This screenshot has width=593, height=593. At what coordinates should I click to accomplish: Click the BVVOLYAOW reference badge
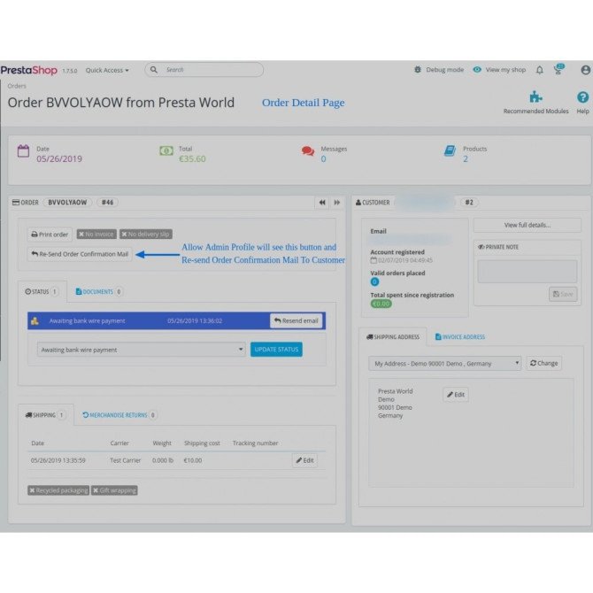pos(67,203)
